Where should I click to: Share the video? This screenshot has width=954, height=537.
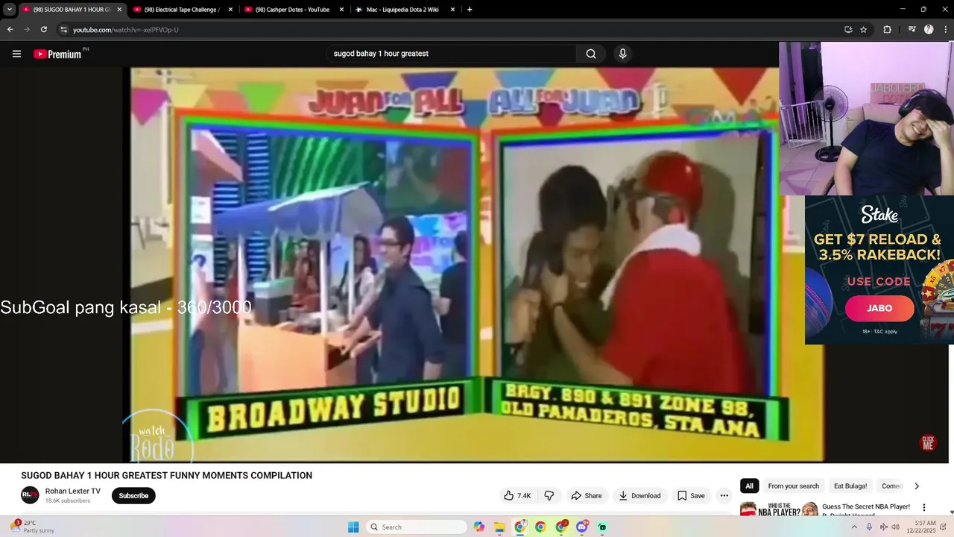pyautogui.click(x=586, y=495)
